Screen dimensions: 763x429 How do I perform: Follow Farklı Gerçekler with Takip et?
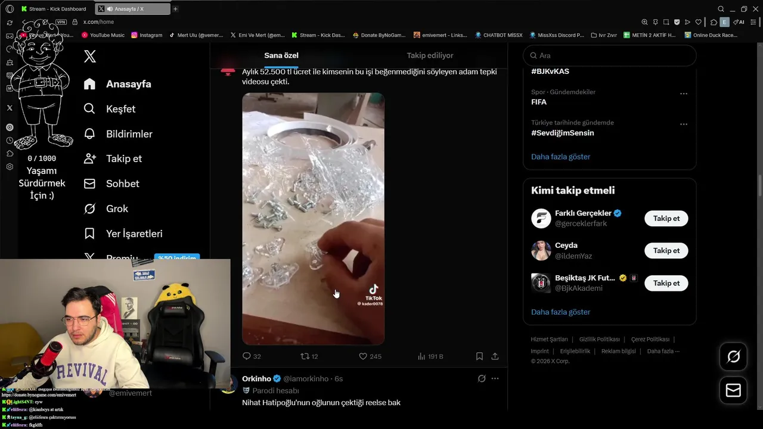[x=666, y=218]
